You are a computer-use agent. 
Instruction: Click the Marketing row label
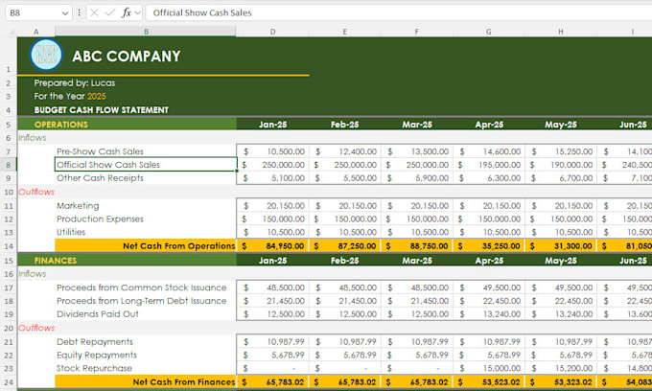(x=78, y=206)
